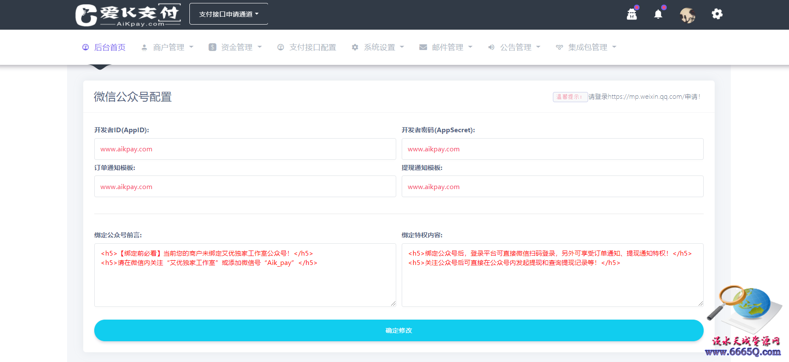This screenshot has height=362, width=789.
Task: Click the 商户管理 person icon
Action: [144, 47]
